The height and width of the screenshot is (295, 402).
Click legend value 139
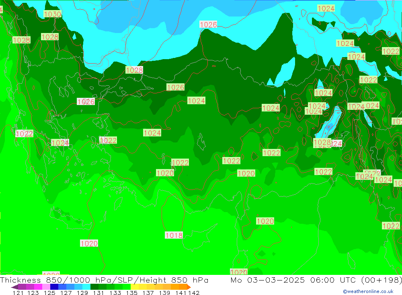pyautogui.click(x=164, y=293)
